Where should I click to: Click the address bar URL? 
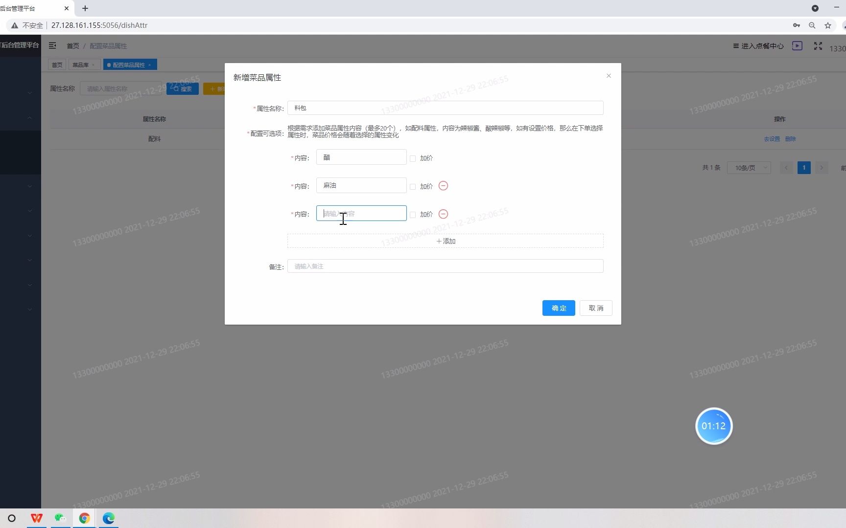coord(99,25)
